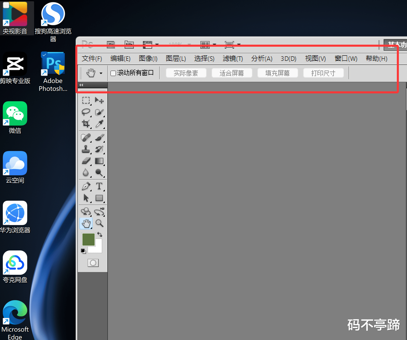Select the Zoom magnifier tool
407x340 pixels.
coord(99,223)
